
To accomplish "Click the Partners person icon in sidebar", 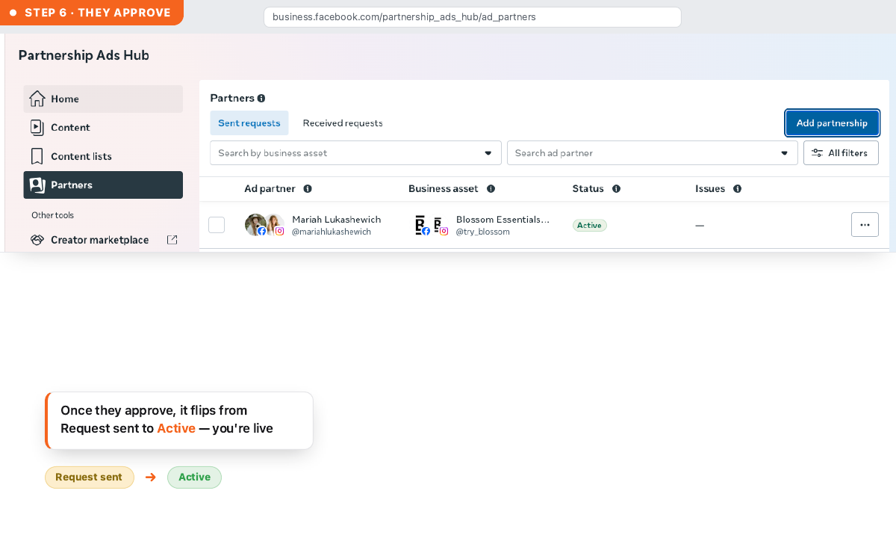I will point(37,185).
